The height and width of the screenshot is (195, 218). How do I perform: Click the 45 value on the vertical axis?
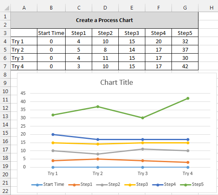coord(23,93)
